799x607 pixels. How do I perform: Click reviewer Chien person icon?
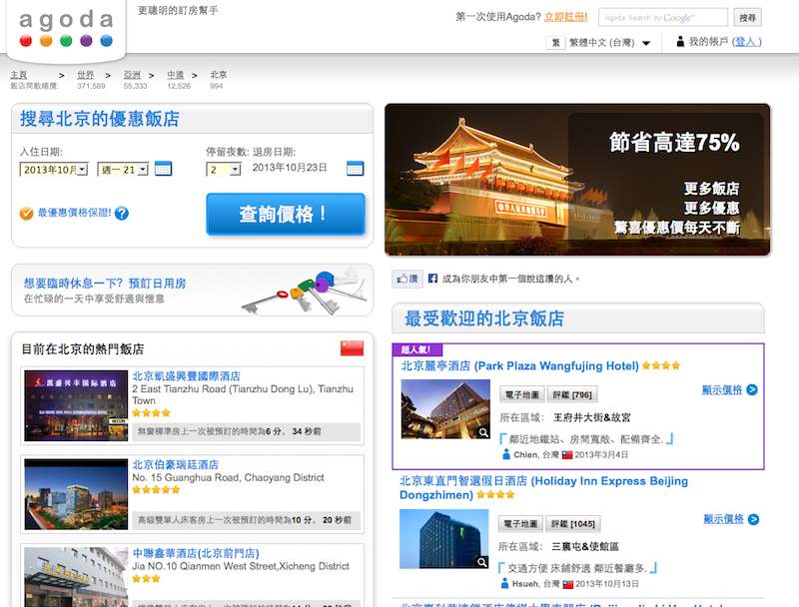(x=506, y=454)
